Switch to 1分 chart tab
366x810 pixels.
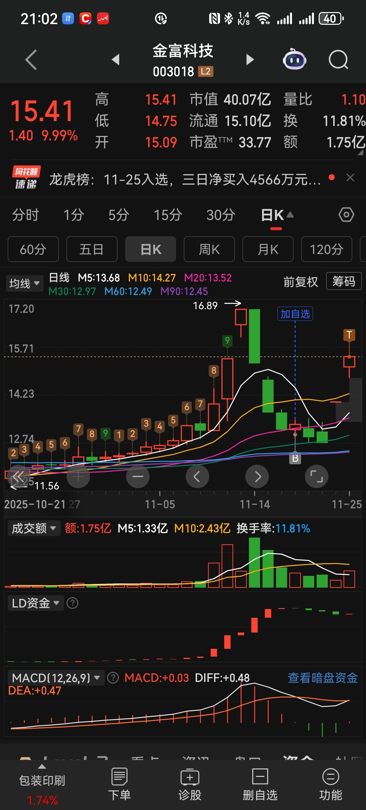click(x=74, y=215)
